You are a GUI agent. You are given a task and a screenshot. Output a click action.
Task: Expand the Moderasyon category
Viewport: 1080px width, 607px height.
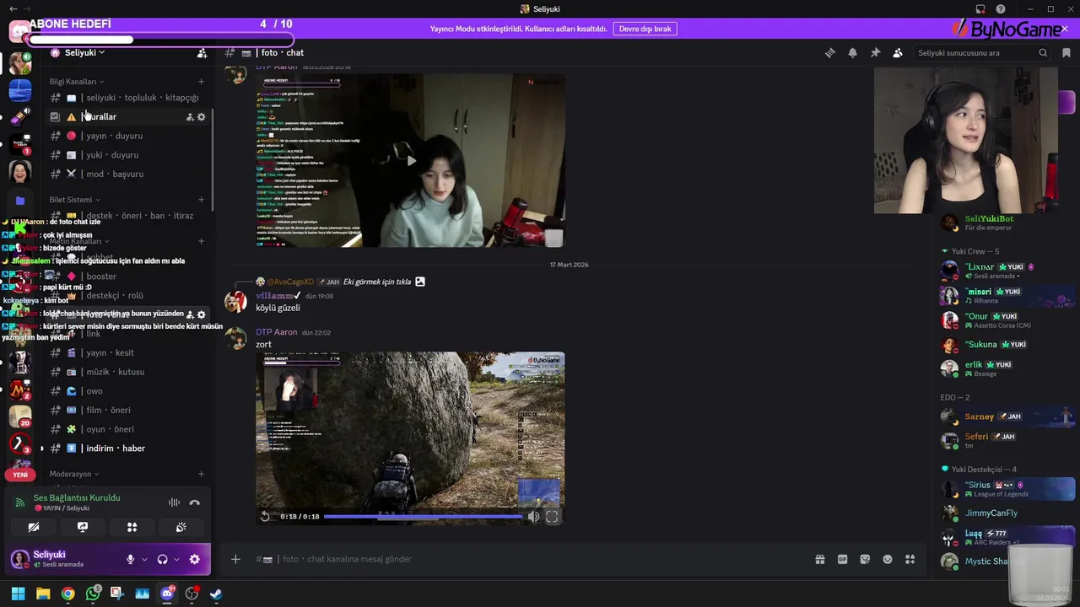[74, 474]
